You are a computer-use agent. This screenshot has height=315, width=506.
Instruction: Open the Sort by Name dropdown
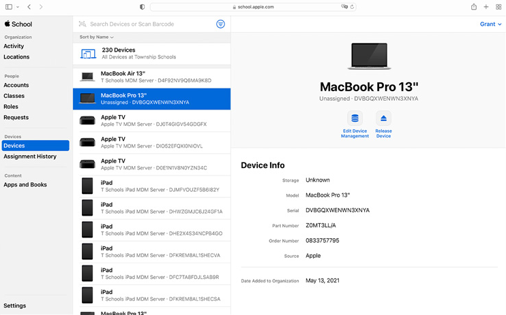point(96,37)
